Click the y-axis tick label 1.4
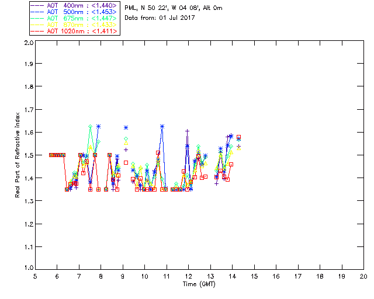The height and width of the screenshot is (299, 374). point(29,178)
